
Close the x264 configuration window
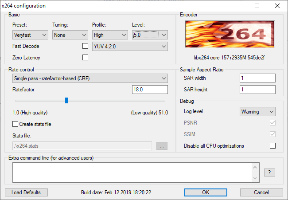pos(277,6)
